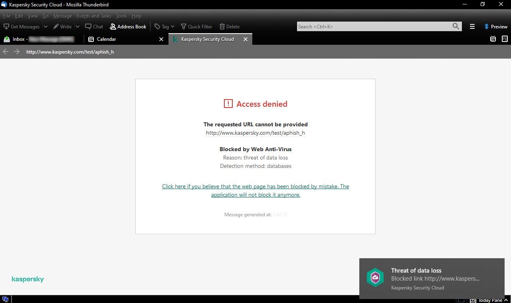Expand the Get Messages dropdown arrow
511x303 pixels.
(46, 27)
